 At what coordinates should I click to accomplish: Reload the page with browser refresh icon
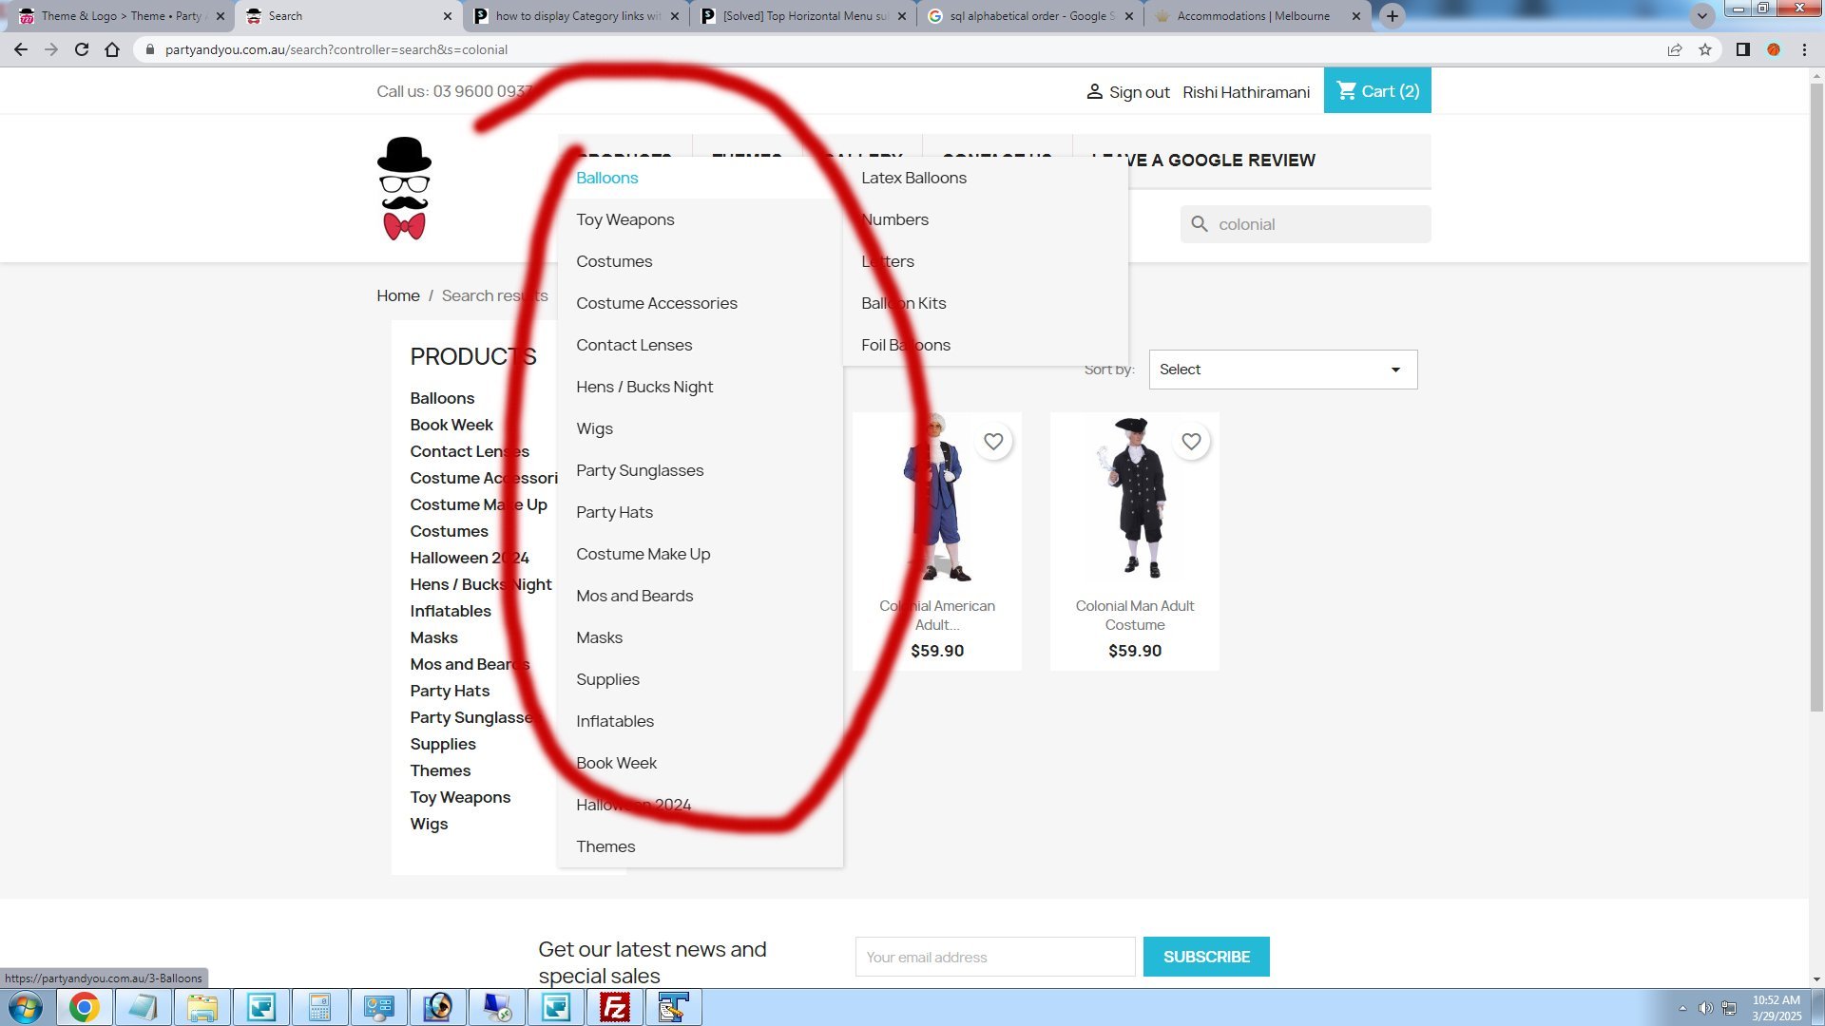(x=82, y=49)
